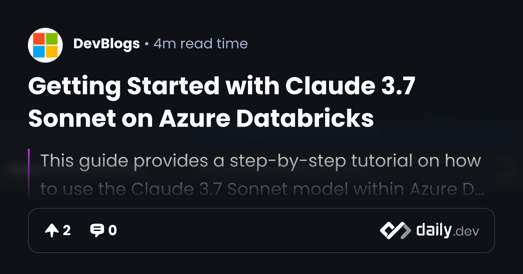Click the comment count showing 0
This screenshot has height=274, width=523.
coord(112,231)
